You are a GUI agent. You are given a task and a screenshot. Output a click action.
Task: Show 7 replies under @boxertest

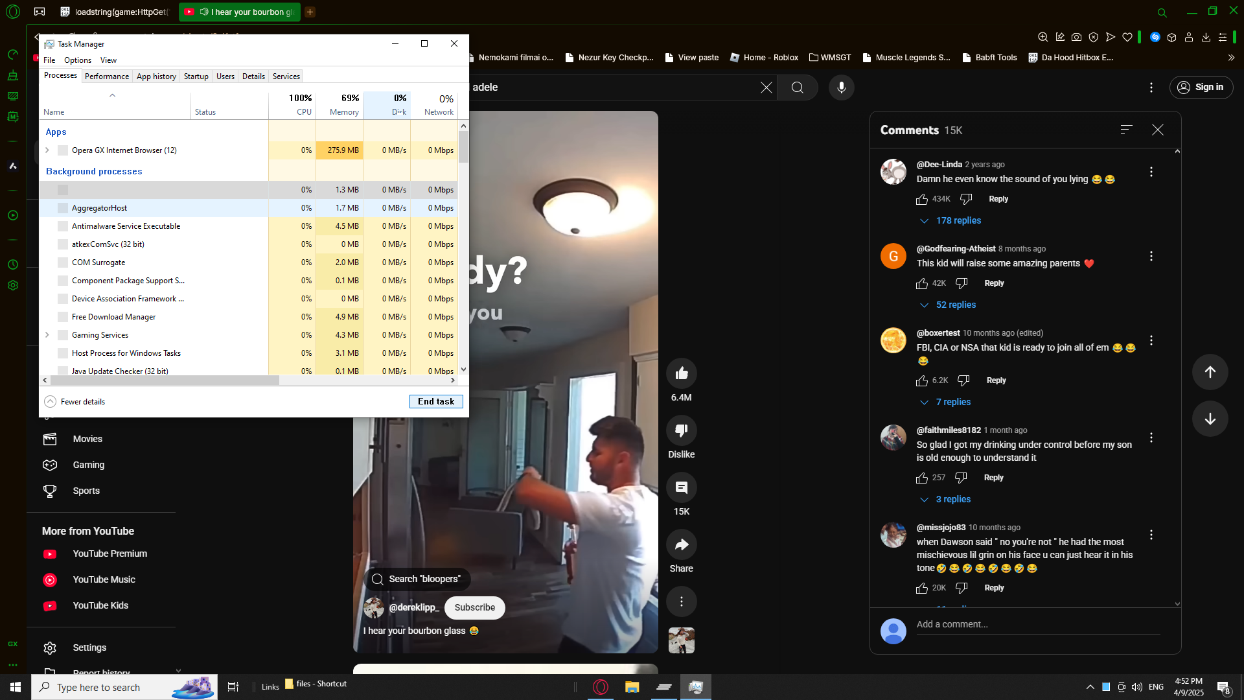tap(945, 402)
